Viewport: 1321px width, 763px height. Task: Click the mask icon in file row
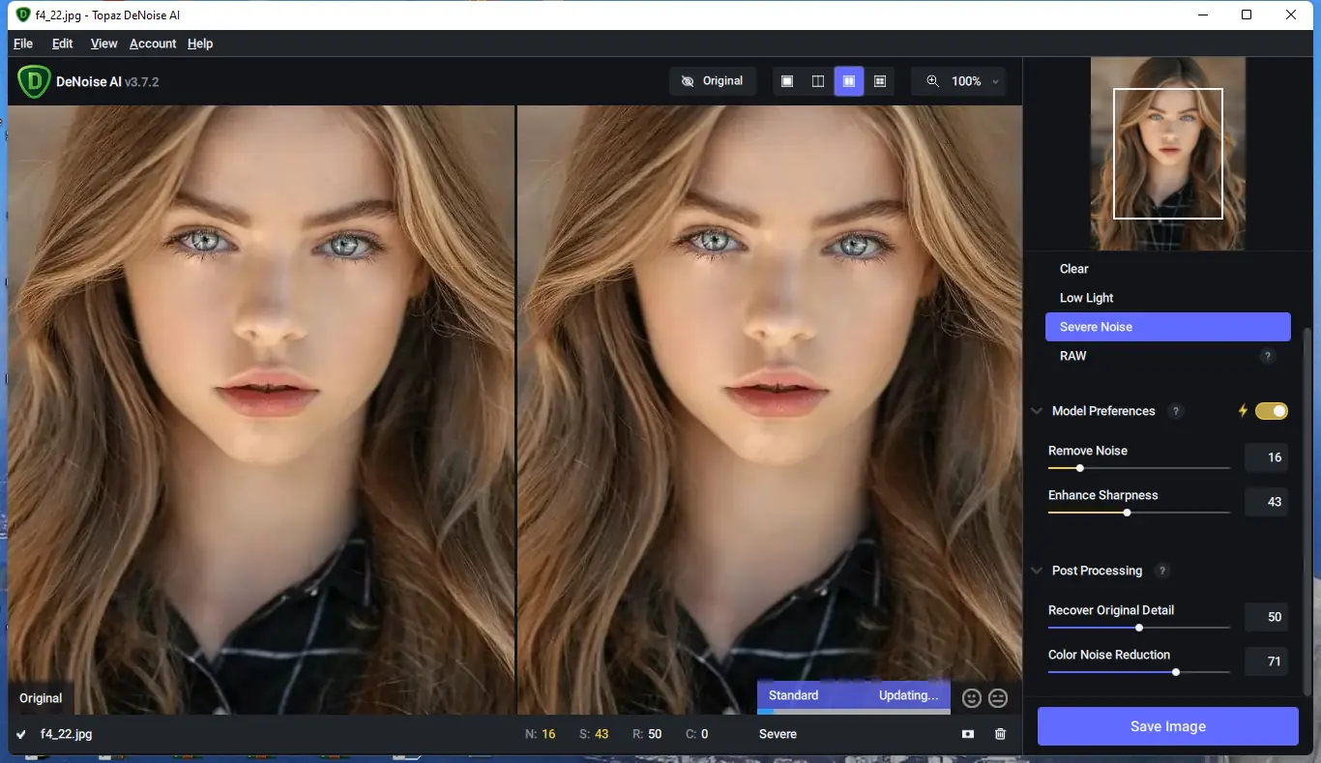click(968, 734)
